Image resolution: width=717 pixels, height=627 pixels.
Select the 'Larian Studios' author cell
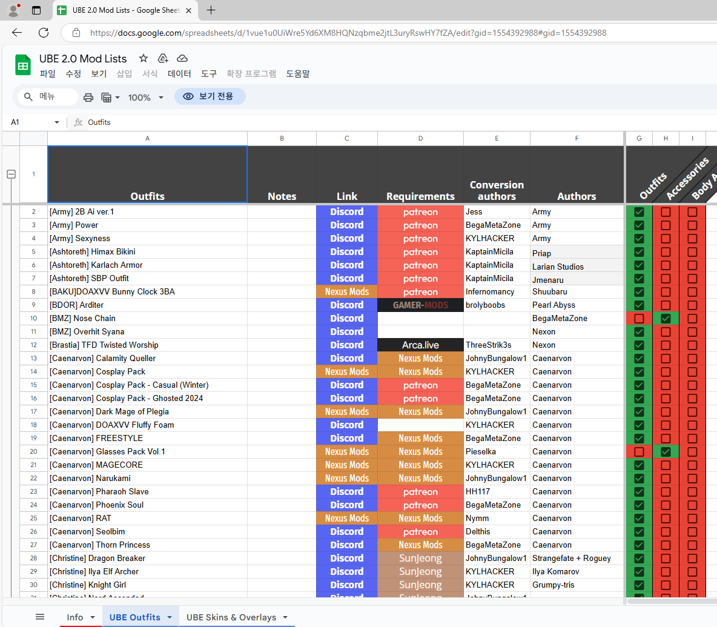[577, 266]
